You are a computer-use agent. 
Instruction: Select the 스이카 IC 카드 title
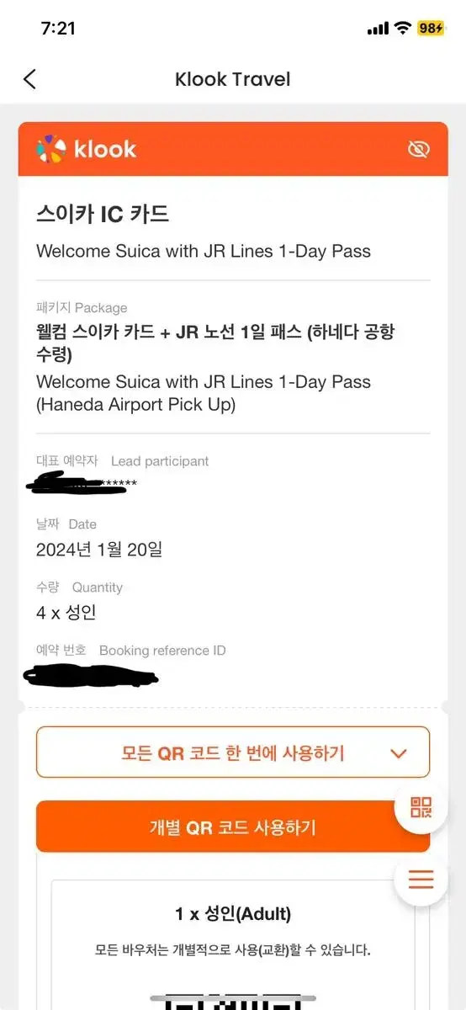(103, 214)
